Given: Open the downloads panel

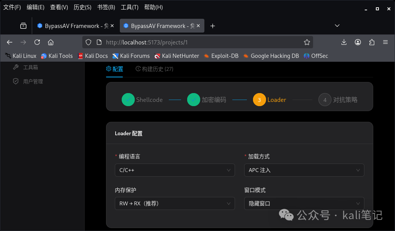Looking at the screenshot, I should pos(344,42).
